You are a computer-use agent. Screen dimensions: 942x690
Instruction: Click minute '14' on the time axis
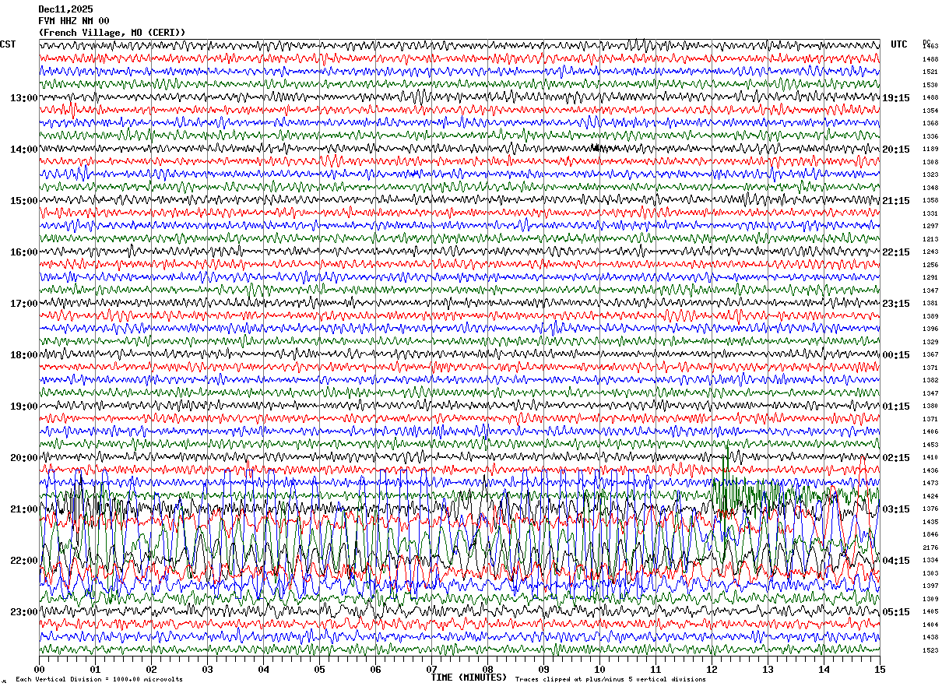click(x=824, y=669)
